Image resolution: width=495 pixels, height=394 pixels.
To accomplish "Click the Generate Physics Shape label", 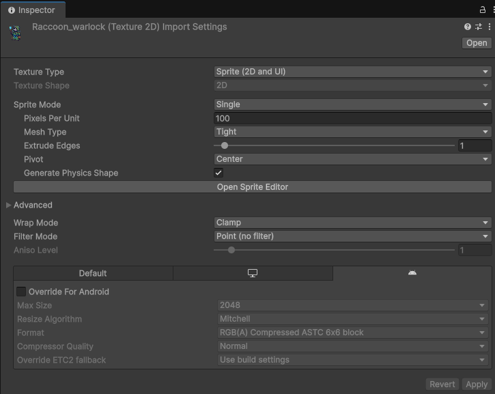I will click(x=71, y=173).
